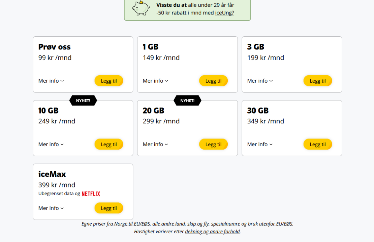Click the NYHET! badge on 20 GB plan
The image size is (374, 242).
click(187, 100)
